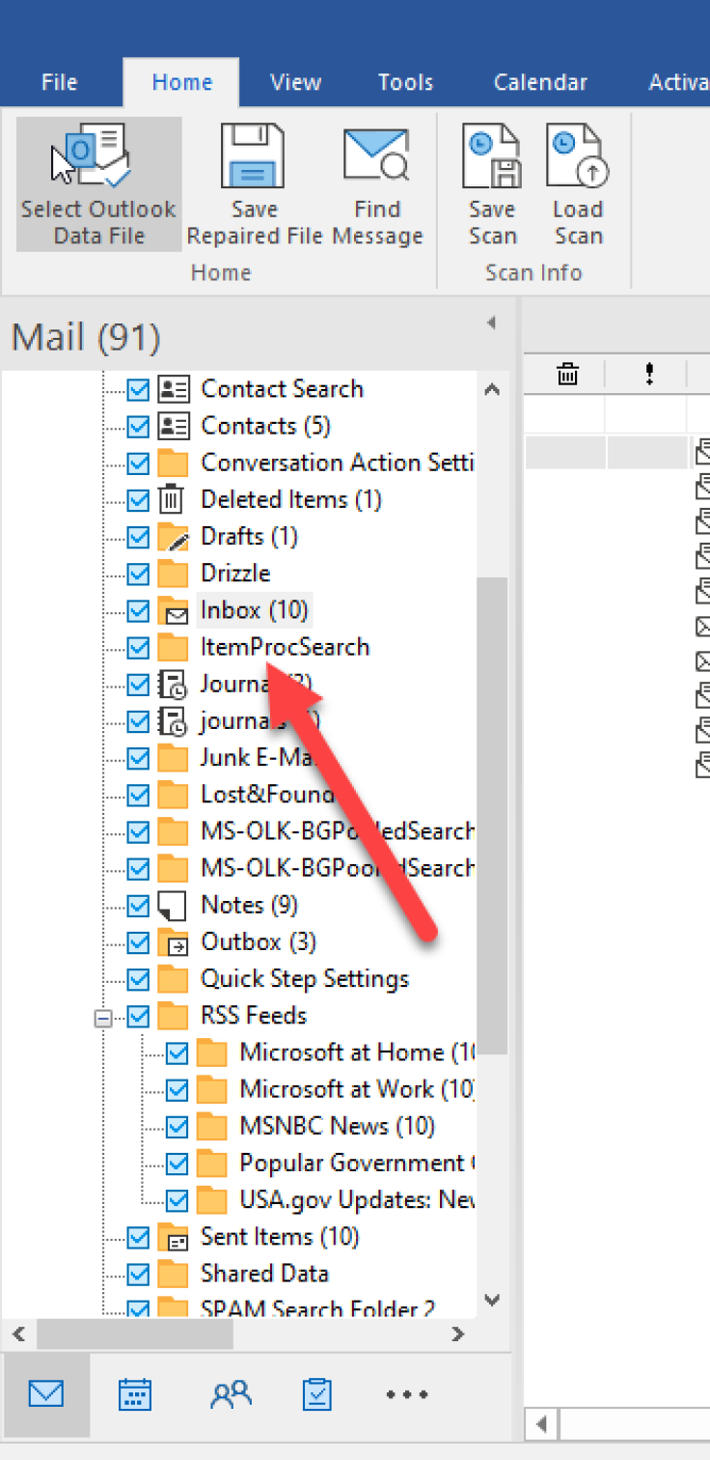Select ItemProcSearch folder
710x1460 pixels.
point(285,647)
